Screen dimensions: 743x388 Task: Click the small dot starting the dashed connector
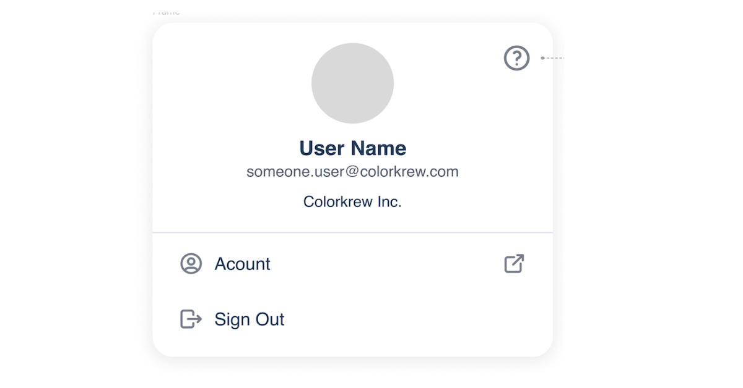coord(542,58)
